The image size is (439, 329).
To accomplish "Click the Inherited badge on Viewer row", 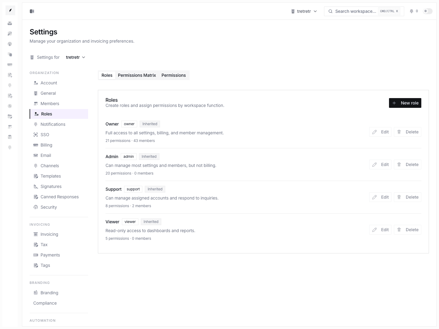I will pyautogui.click(x=151, y=222).
